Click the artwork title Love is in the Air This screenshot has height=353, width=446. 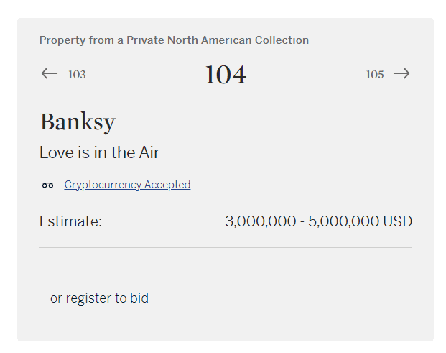click(99, 152)
